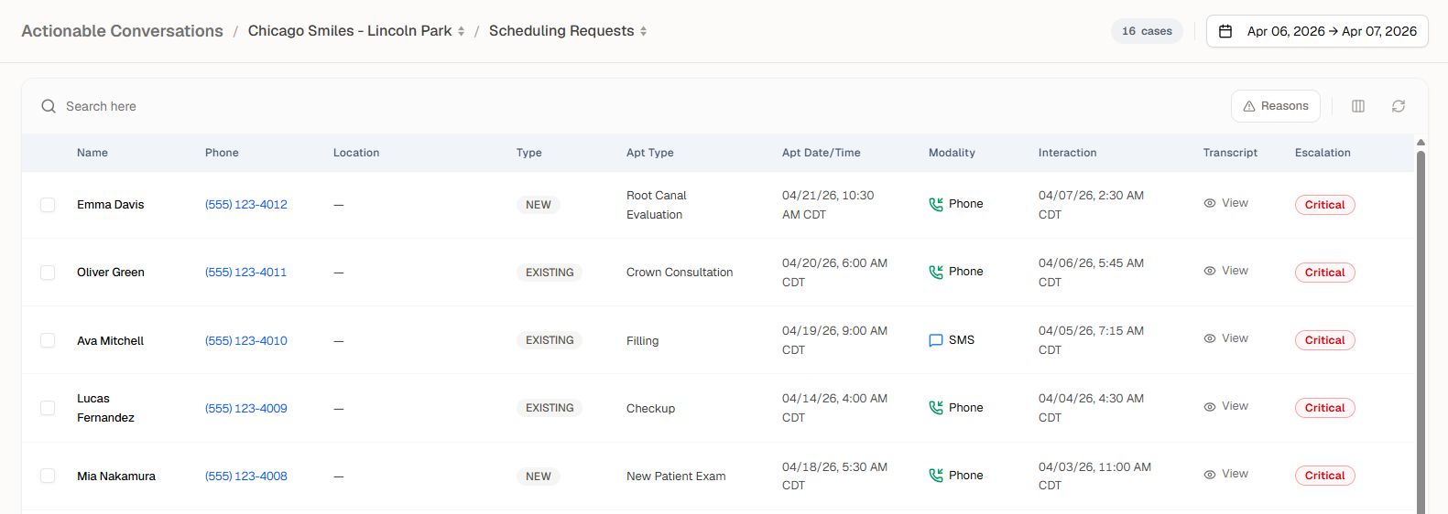Click the calendar icon in date range

tap(1225, 31)
